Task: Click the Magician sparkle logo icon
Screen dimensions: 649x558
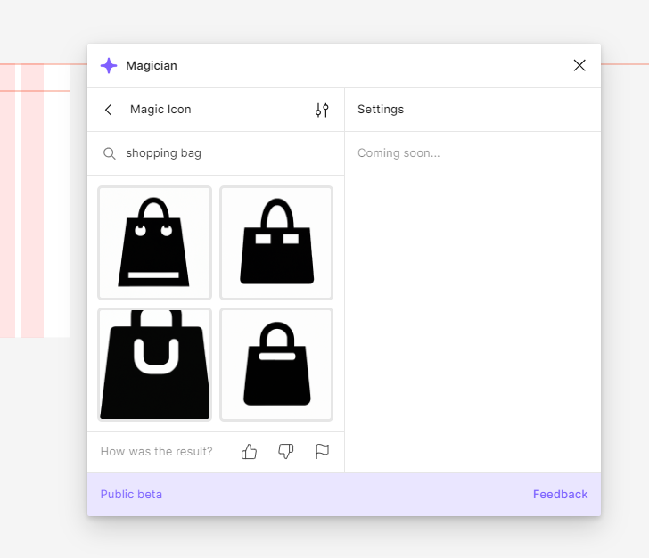Action: (x=109, y=65)
